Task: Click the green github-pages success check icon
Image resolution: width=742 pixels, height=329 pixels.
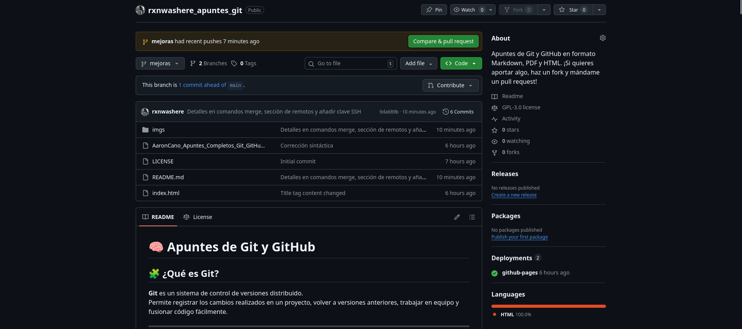Action: [x=495, y=273]
